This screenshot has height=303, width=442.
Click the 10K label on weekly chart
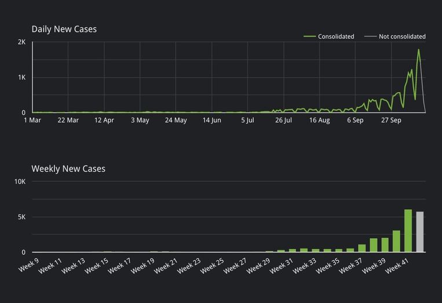pos(20,182)
